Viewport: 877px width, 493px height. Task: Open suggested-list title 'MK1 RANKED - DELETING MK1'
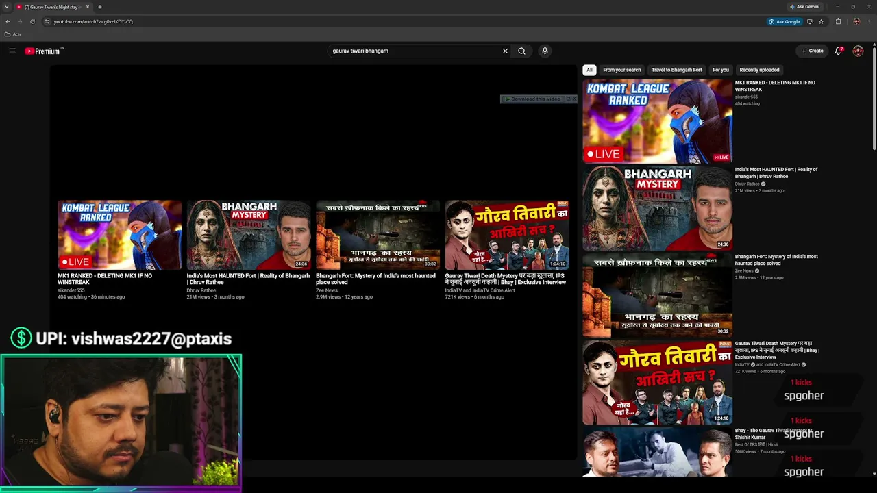click(x=775, y=86)
